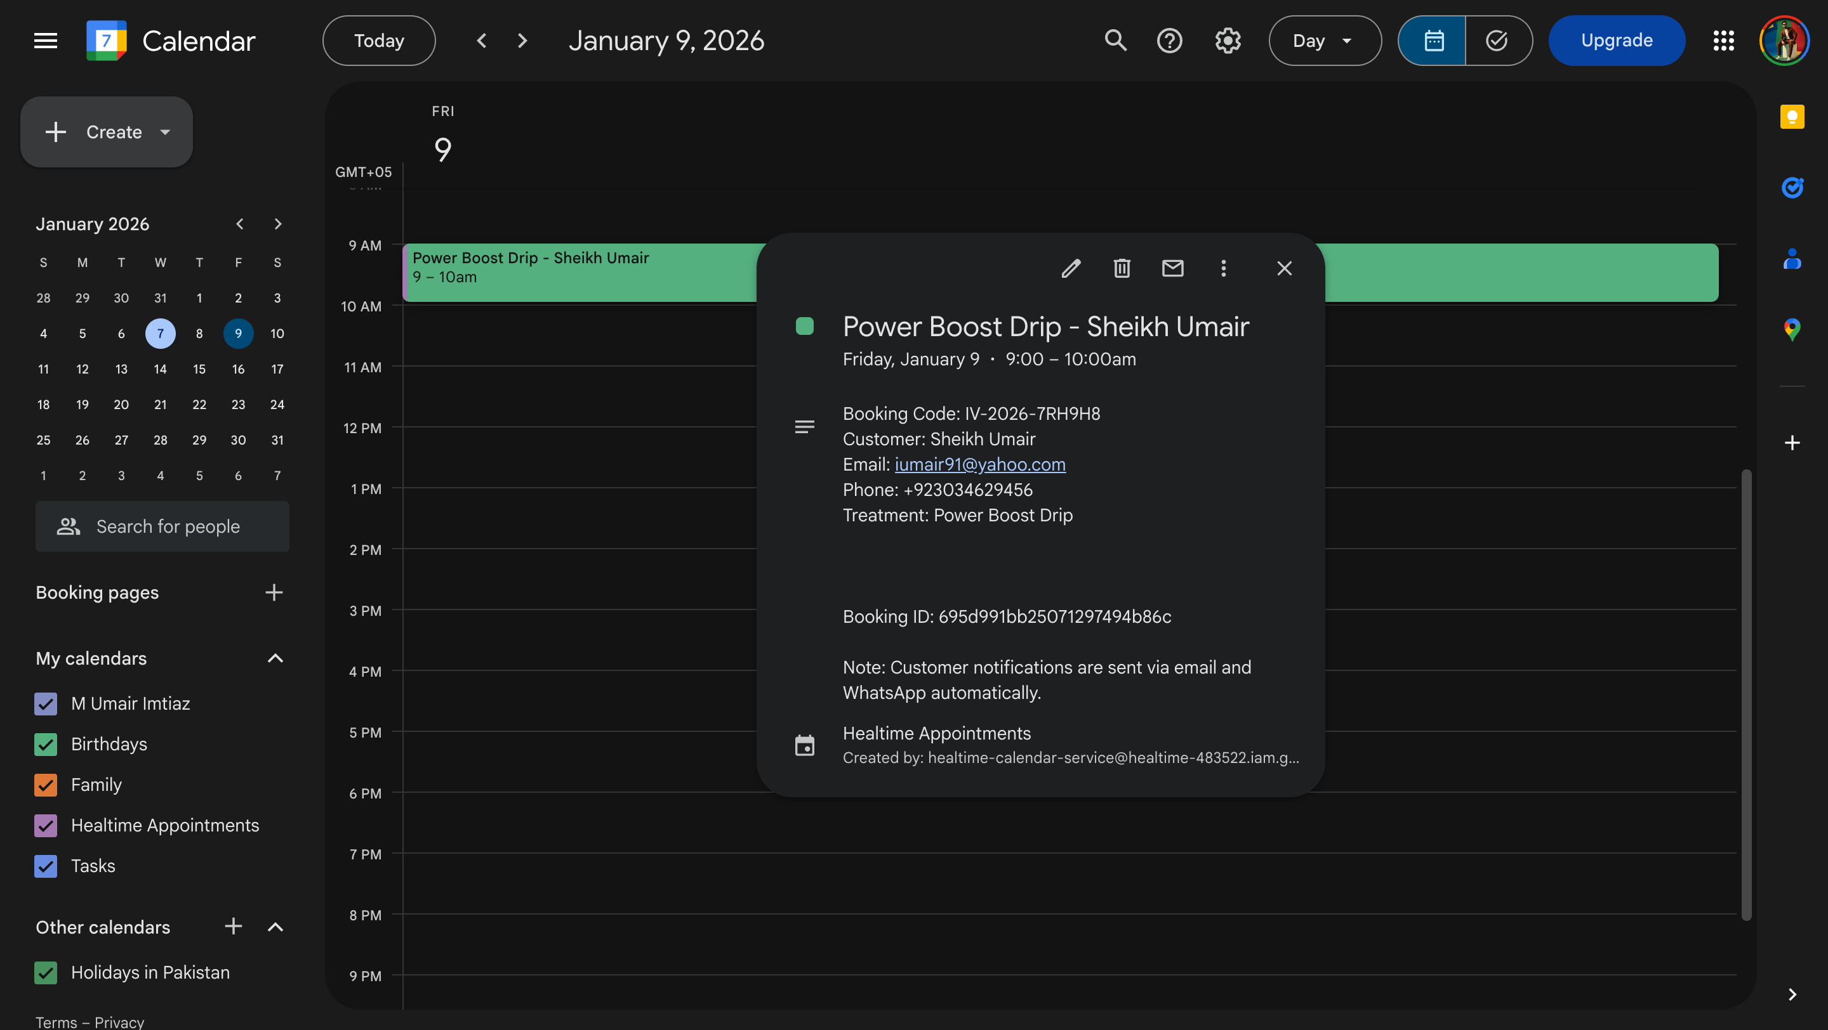Disable the Healtime Appointments calendar
The image size is (1828, 1030).
click(x=46, y=825)
